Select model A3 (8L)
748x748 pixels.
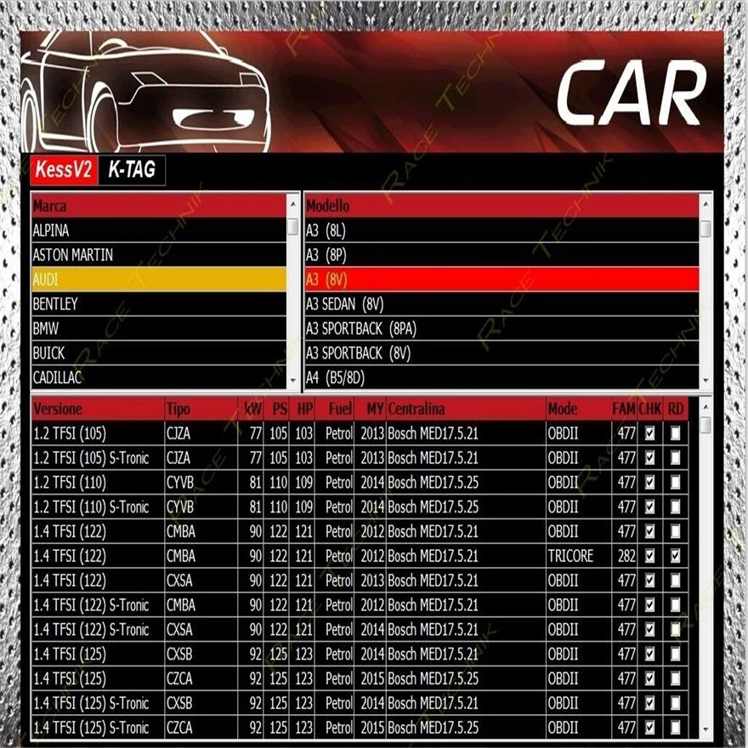click(501, 230)
